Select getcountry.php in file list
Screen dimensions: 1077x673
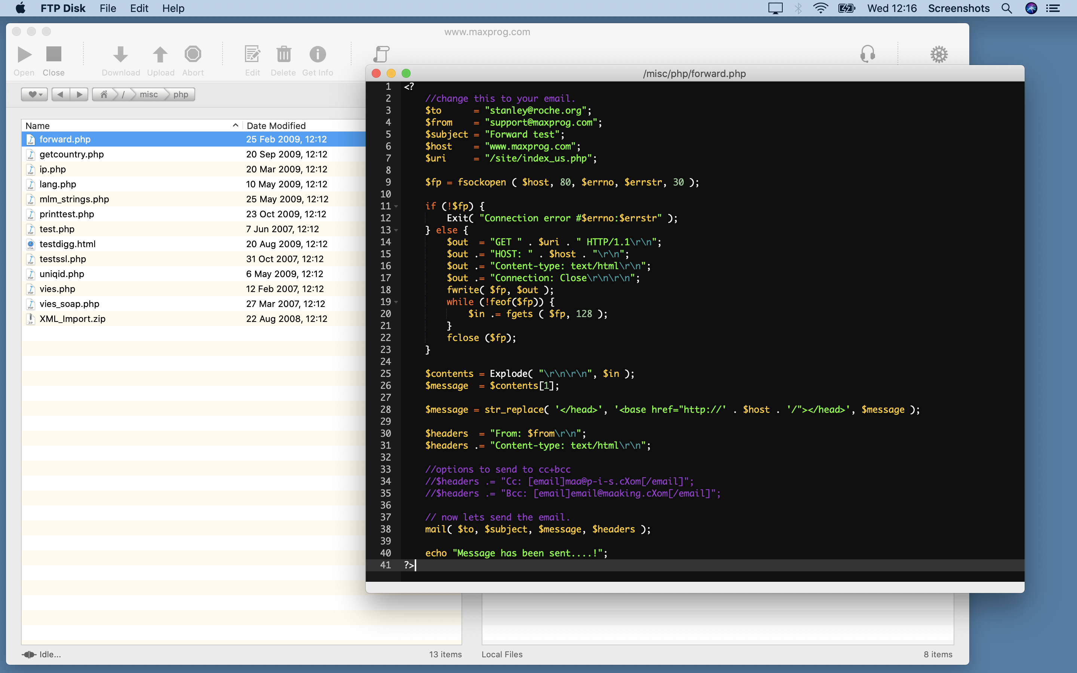[x=72, y=154]
